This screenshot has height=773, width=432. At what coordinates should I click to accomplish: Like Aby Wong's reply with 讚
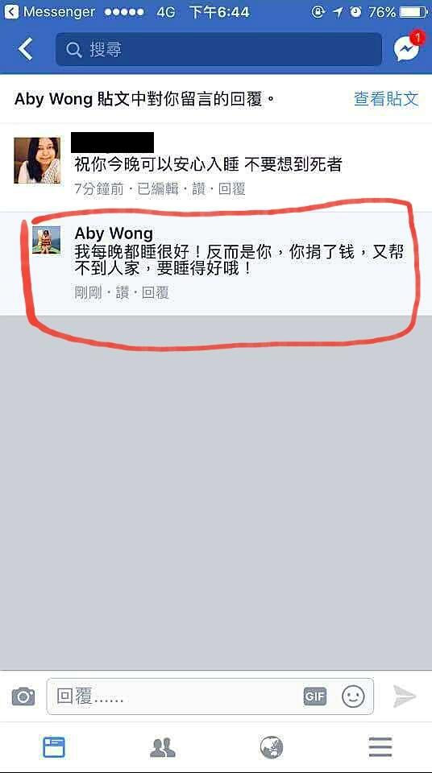[x=122, y=293]
